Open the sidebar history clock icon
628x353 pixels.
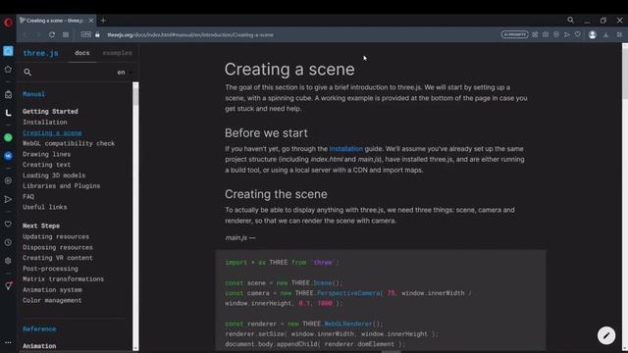click(x=8, y=242)
